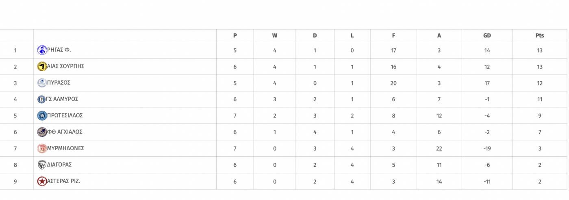Click the ΠΡΩΤΕΣΙΛΑΟΣ blue team crest

point(42,116)
